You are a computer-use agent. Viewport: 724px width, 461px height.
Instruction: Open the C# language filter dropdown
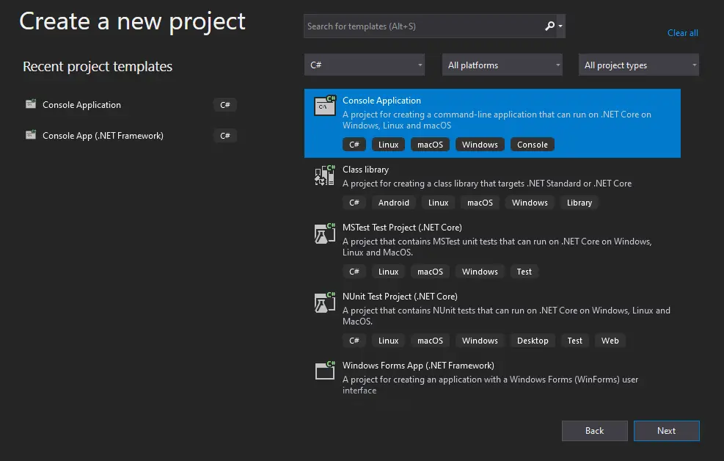click(x=365, y=65)
